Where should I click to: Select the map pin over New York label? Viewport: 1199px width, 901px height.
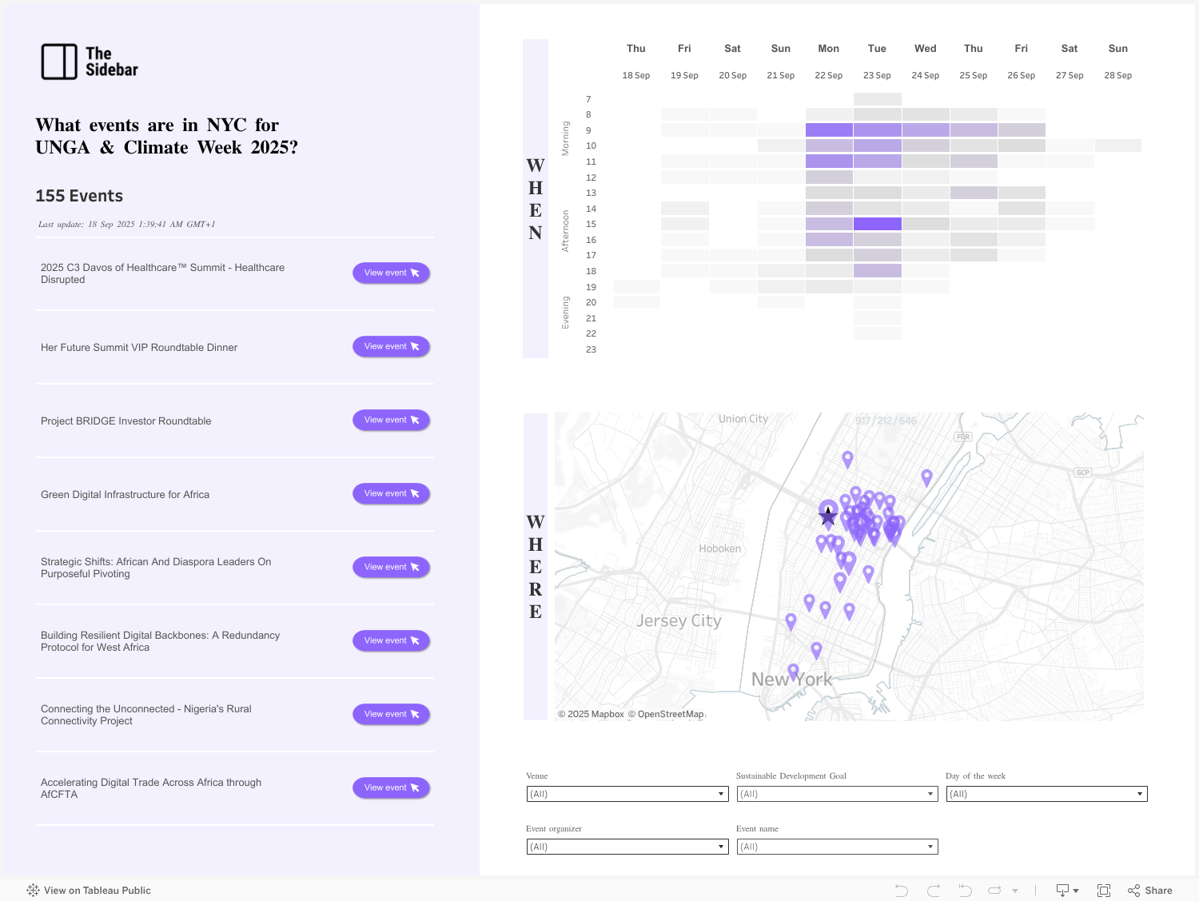793,672
